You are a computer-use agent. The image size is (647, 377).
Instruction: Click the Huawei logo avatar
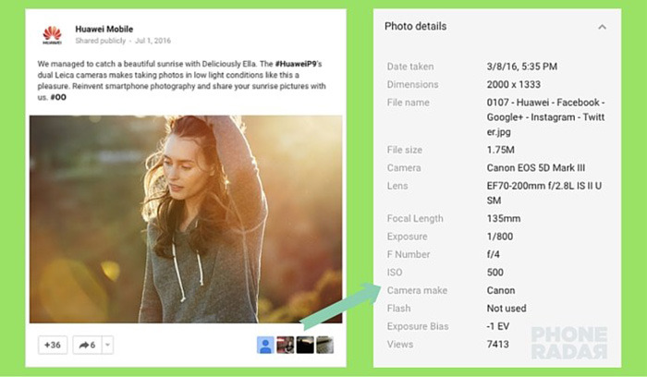pos(52,34)
